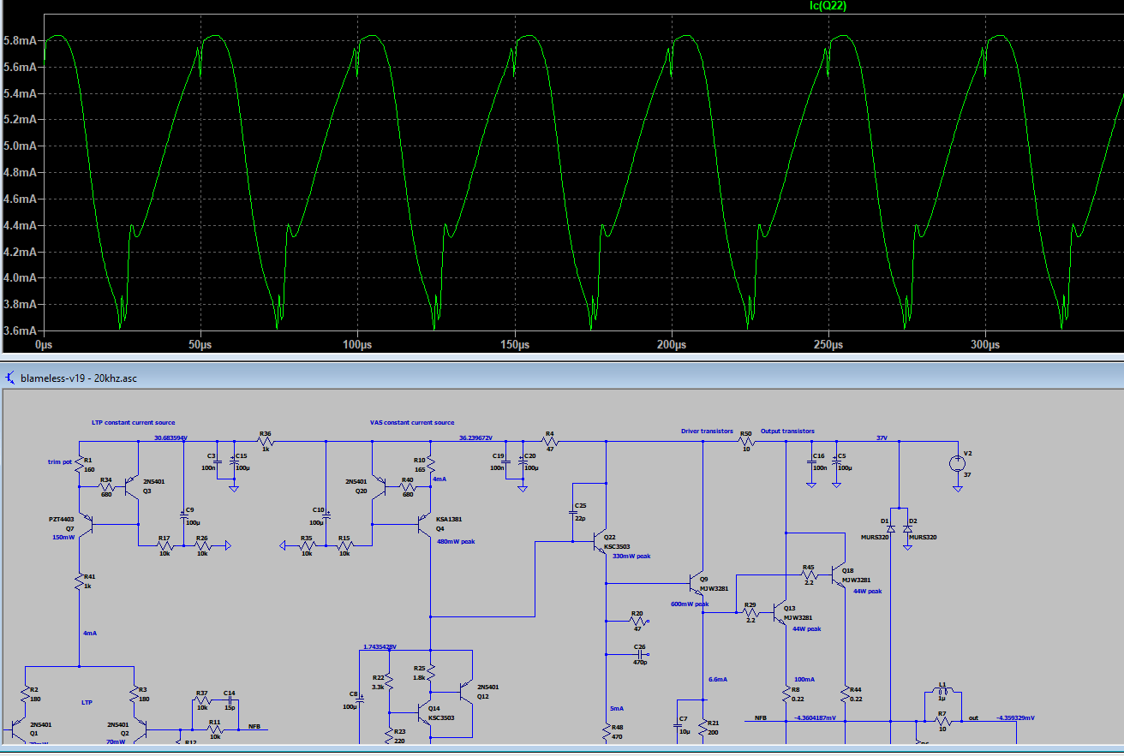Select output transistor Q13 MJW3281
This screenshot has width=1124, height=756.
click(778, 613)
